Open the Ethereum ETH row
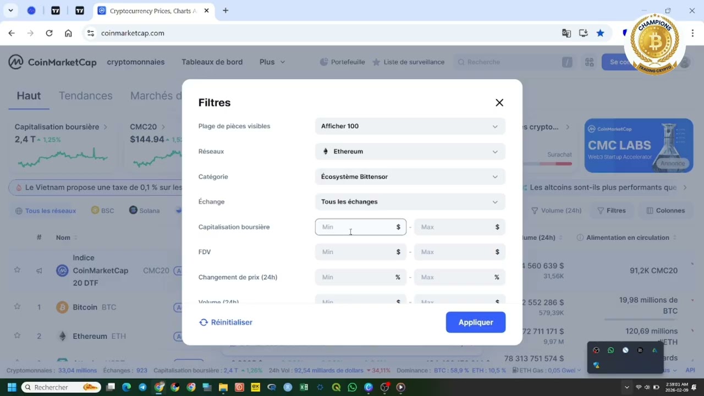Image resolution: width=704 pixels, height=396 pixels. (91, 336)
